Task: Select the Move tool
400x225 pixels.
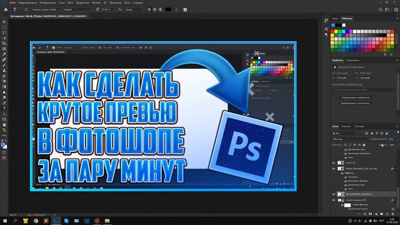Action: click(x=4, y=22)
